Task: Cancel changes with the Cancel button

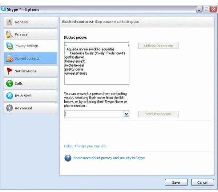Action: 202,183
